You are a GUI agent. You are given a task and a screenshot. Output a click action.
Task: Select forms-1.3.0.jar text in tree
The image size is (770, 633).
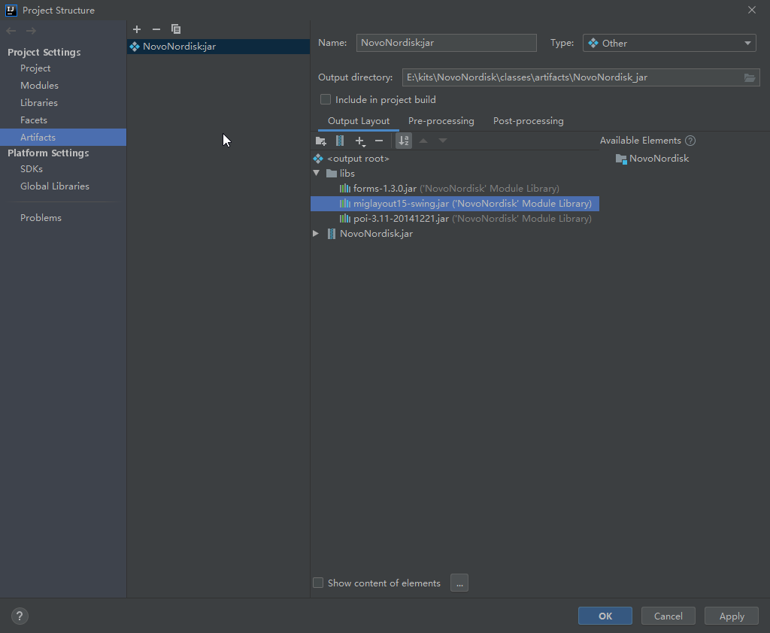pyautogui.click(x=384, y=189)
